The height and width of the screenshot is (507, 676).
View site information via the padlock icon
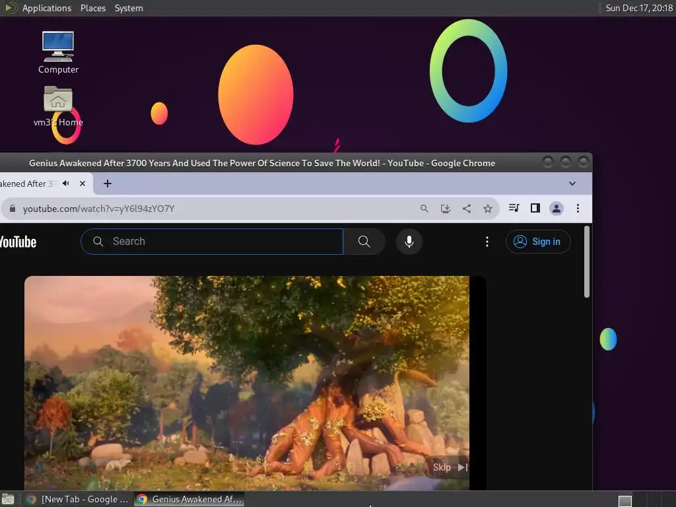click(x=13, y=209)
